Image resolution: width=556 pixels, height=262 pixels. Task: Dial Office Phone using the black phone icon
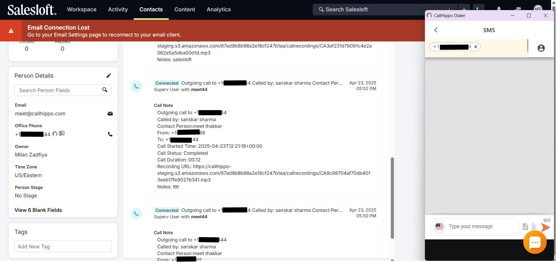110,134
